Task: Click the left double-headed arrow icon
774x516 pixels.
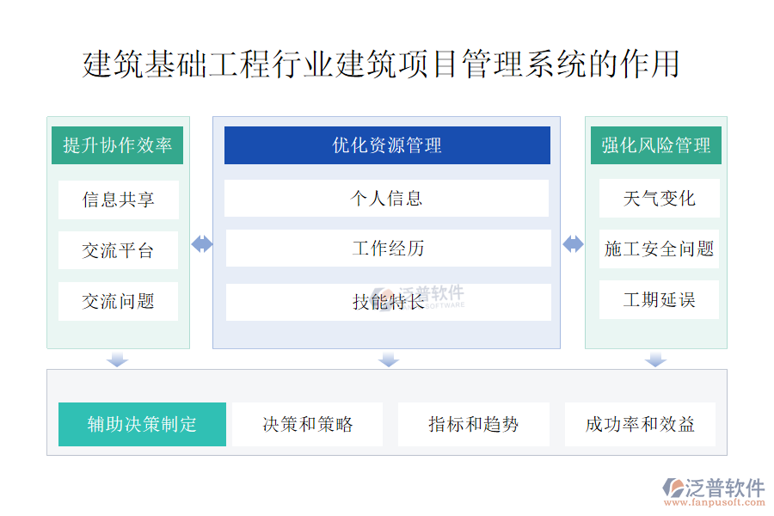Action: tap(202, 244)
